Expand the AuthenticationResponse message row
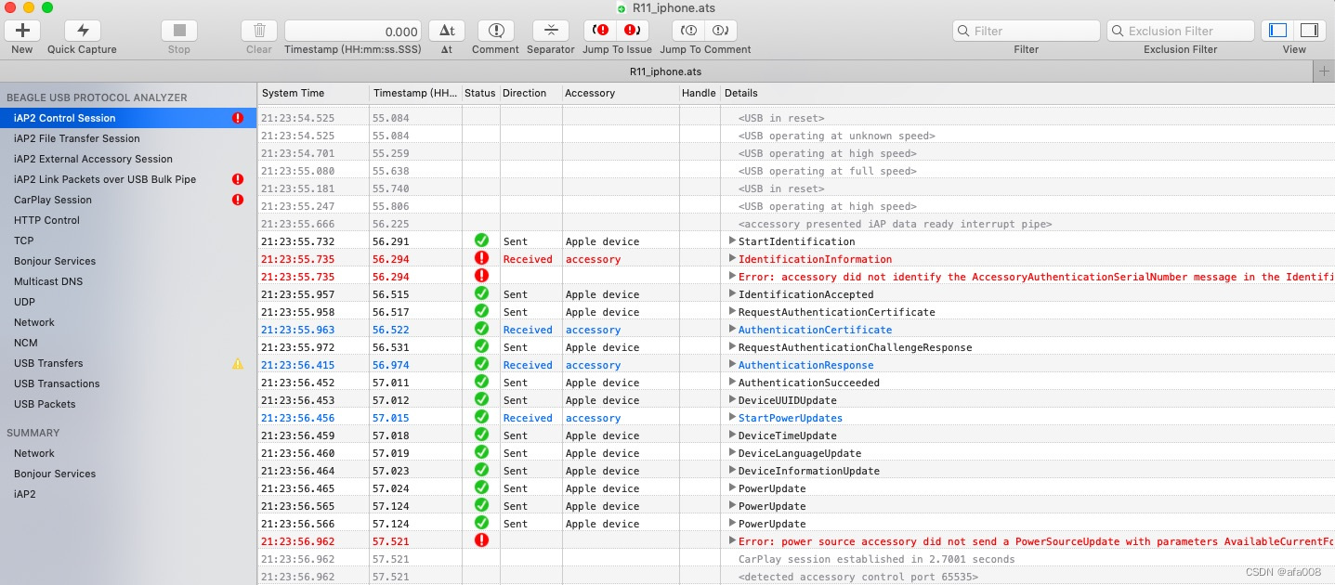Viewport: 1335px width, 585px height. [732, 365]
